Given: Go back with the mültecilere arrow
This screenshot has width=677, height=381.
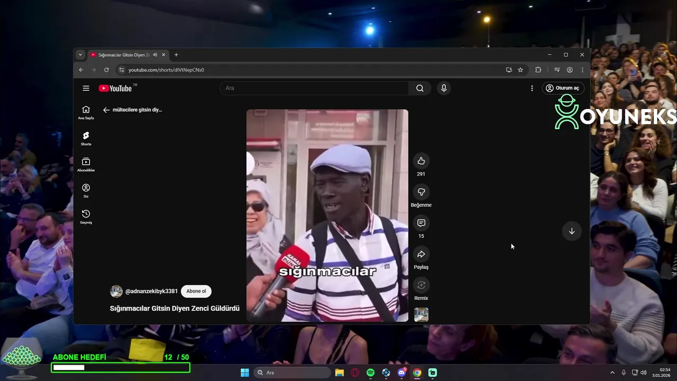Looking at the screenshot, I should 106,110.
